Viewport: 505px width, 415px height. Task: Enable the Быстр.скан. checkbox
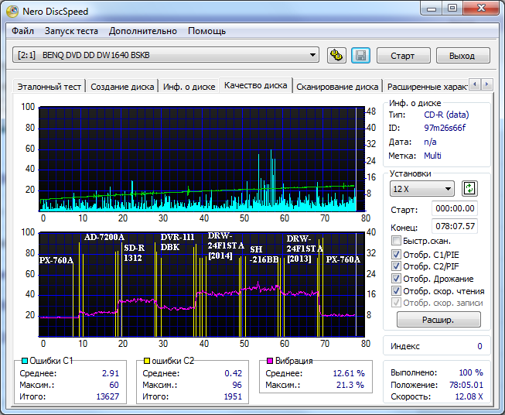(397, 241)
